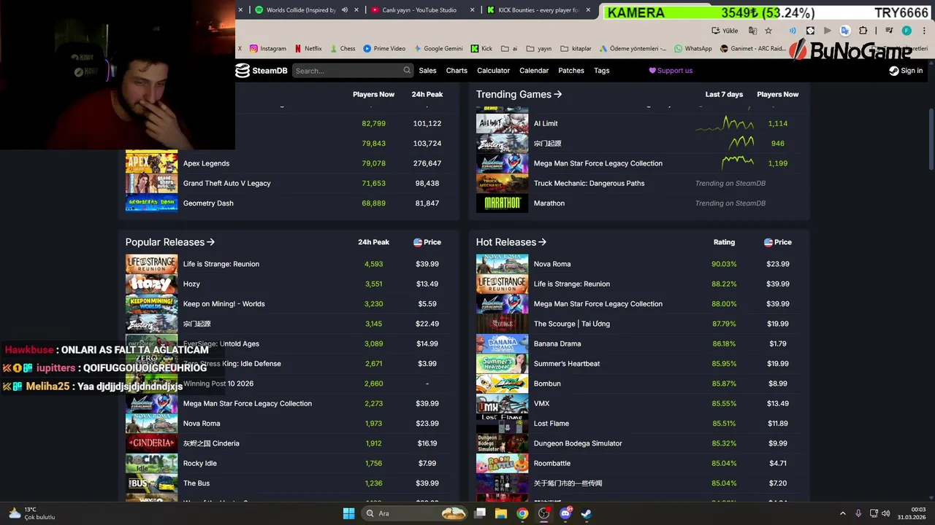Open the Prime Video bookmark
Image resolution: width=935 pixels, height=525 pixels.
click(384, 49)
